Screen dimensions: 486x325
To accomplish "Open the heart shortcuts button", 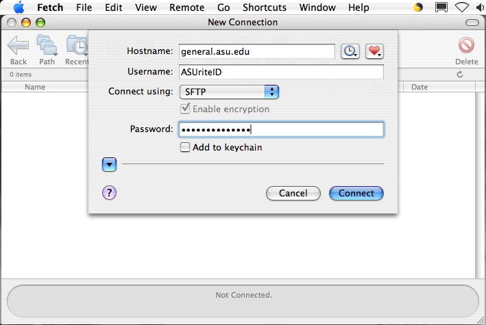I will 374,51.
